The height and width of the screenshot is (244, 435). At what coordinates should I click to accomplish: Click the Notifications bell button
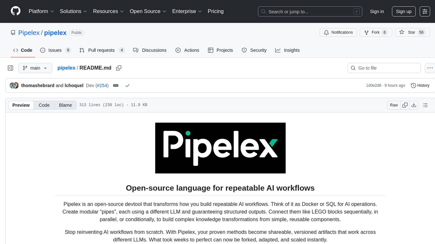tap(338, 32)
